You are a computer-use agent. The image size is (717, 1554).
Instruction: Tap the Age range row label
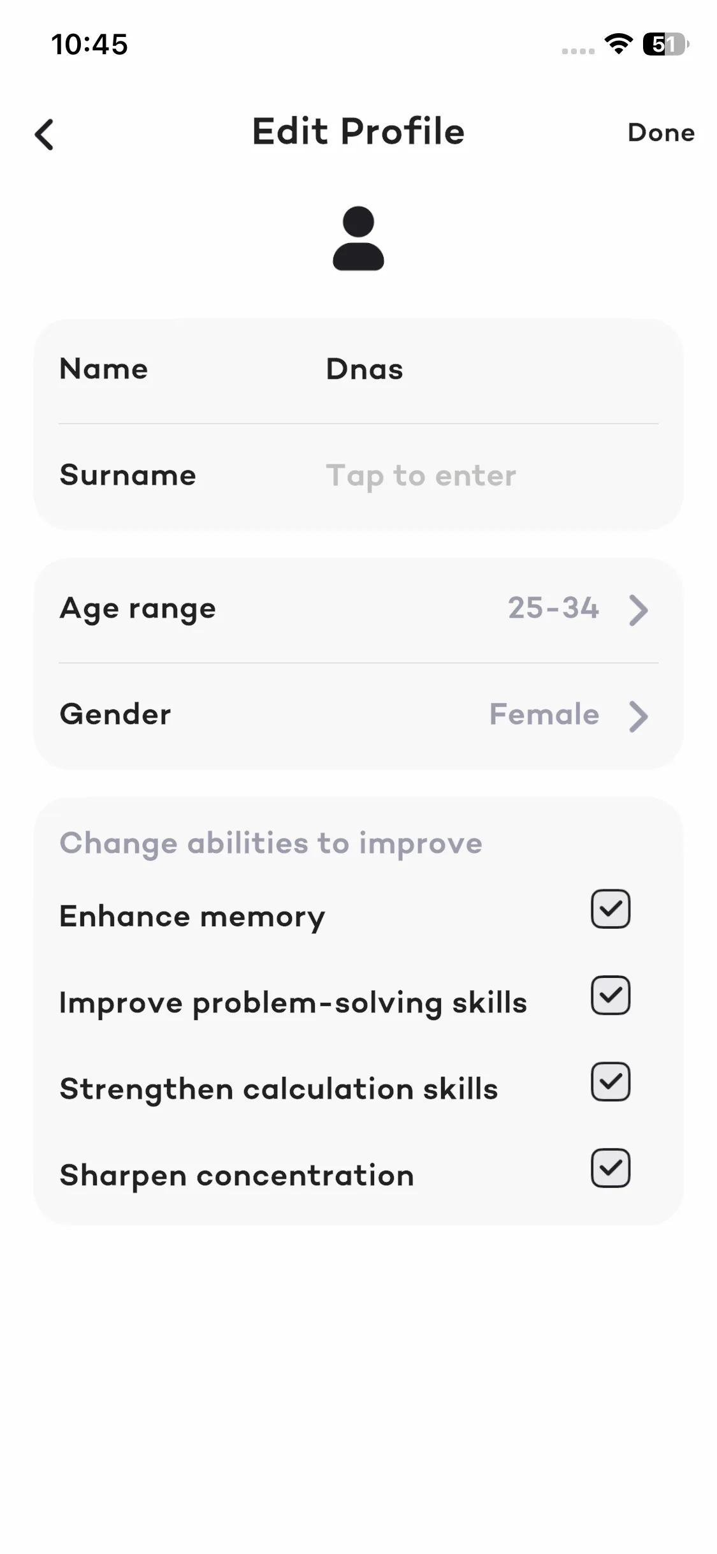[x=138, y=609]
